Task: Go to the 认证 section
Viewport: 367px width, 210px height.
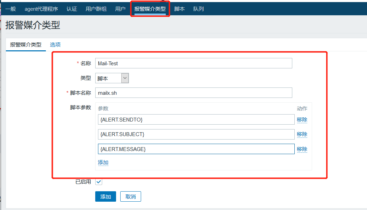Action: tap(72, 9)
